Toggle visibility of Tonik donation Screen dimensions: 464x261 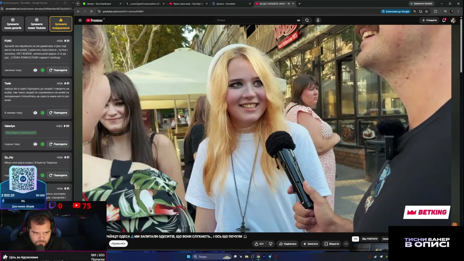point(35,113)
